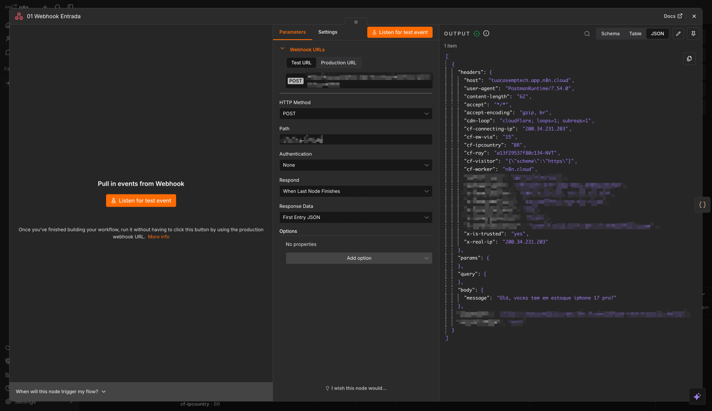Open the More info link

click(159, 237)
